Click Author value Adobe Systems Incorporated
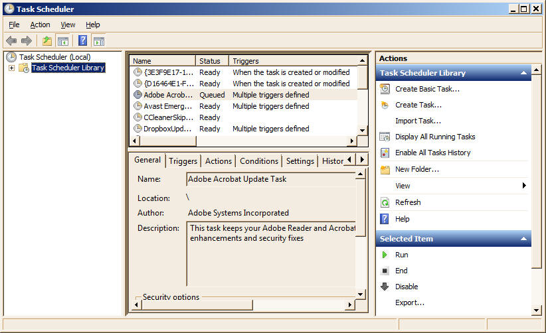 [x=238, y=213]
